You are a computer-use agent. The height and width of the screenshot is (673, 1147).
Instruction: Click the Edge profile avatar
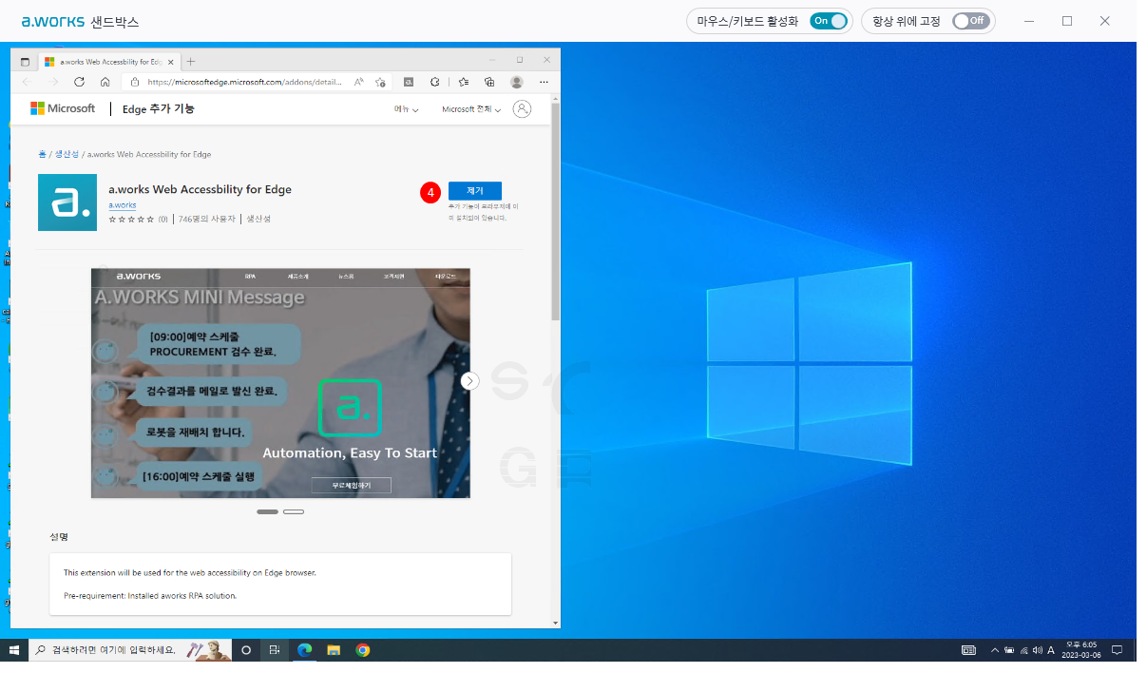[517, 82]
